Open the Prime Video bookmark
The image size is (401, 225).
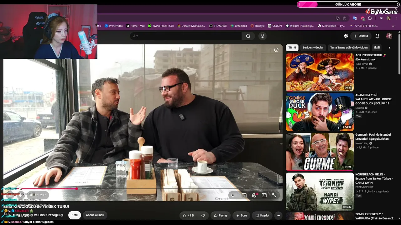click(114, 26)
